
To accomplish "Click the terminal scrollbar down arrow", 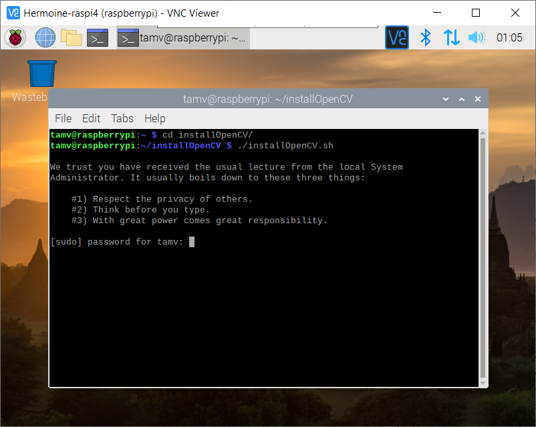I will coord(483,384).
